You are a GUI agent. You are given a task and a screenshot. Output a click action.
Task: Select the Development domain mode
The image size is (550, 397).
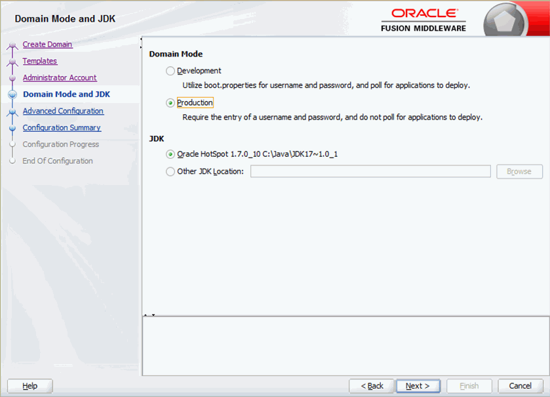(x=170, y=70)
